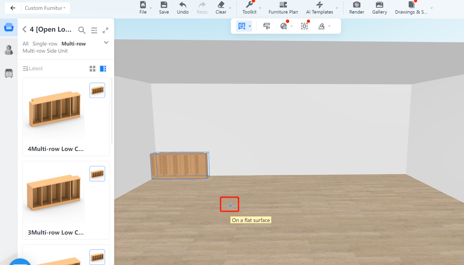The image size is (464, 265).
Task: Click the search magnifier in catalog panel
Action: [82, 30]
